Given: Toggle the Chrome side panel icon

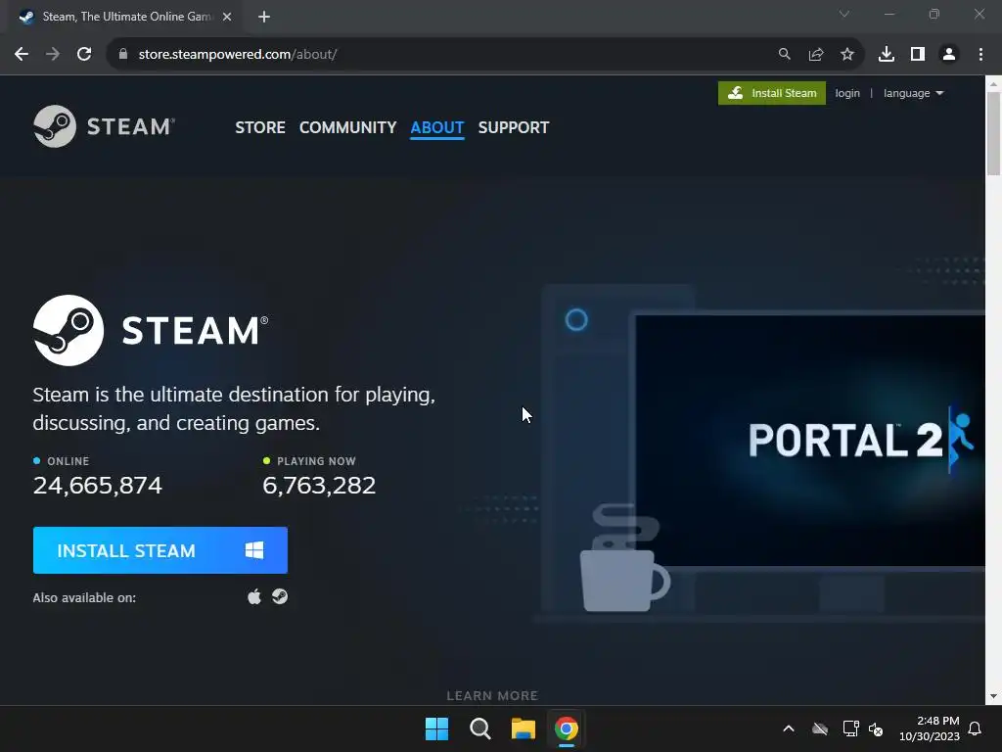Looking at the screenshot, I should tap(918, 55).
